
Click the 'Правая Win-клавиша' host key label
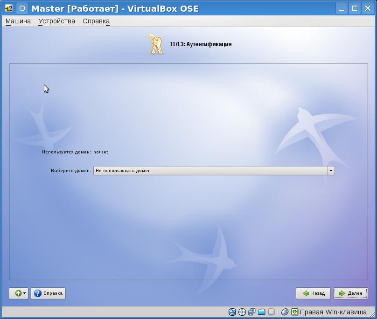coord(333,312)
